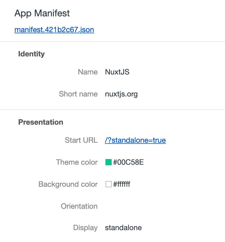Click the white Background color swatch

point(108,184)
